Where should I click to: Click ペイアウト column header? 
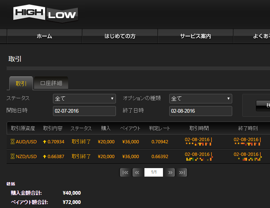[130, 128]
